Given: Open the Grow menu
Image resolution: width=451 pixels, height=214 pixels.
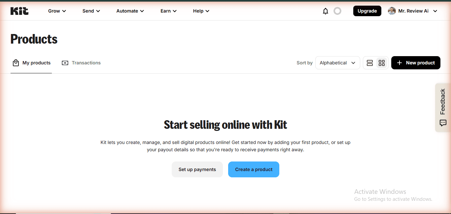Looking at the screenshot, I should [57, 11].
